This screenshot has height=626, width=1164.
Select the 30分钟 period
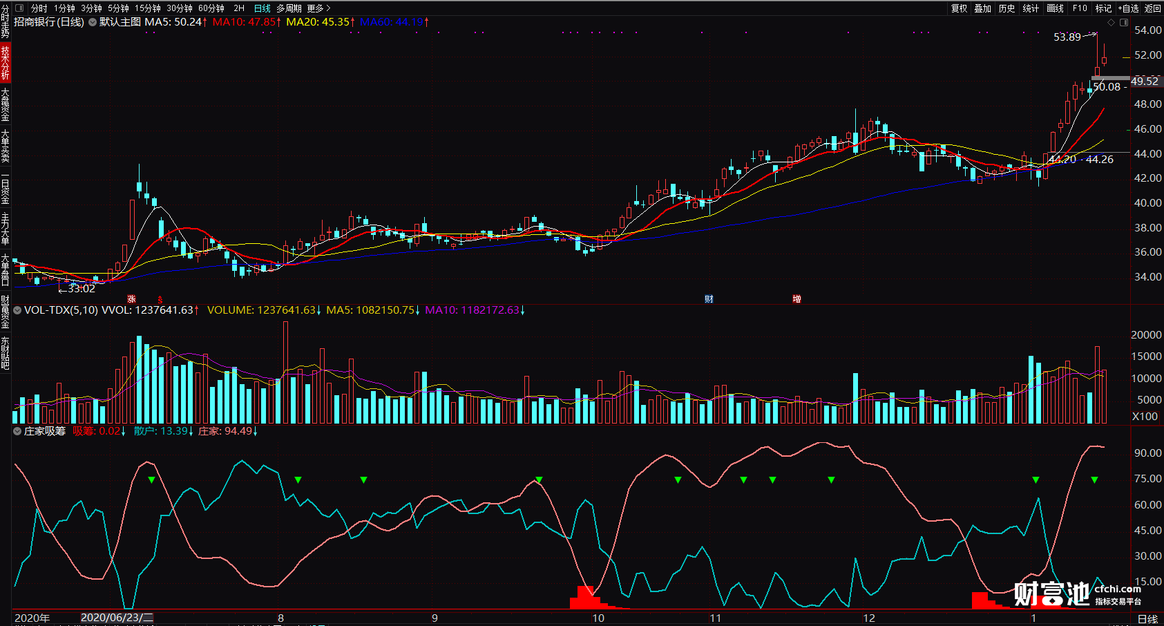(x=180, y=8)
